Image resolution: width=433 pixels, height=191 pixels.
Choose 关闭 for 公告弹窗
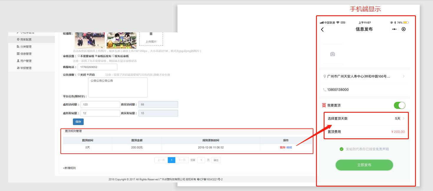tap(79, 75)
